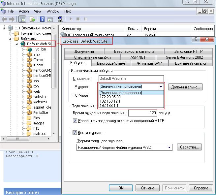Click the ajax application gear icon

pos(29,54)
